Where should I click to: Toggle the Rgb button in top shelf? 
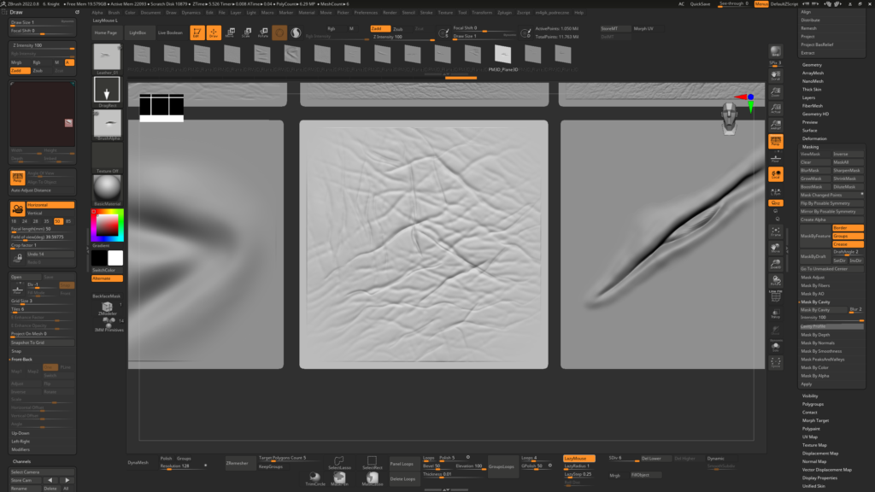click(x=332, y=28)
